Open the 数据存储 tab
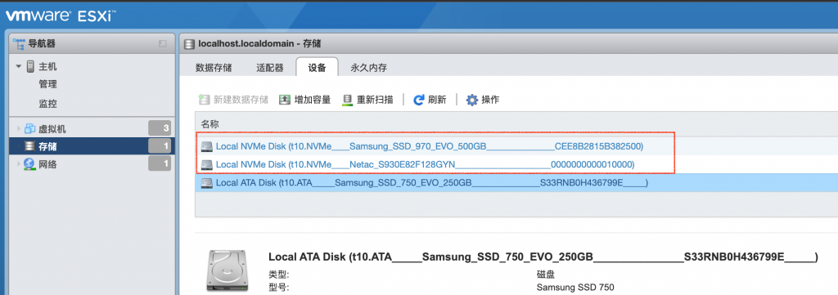838x295 pixels. tap(214, 68)
